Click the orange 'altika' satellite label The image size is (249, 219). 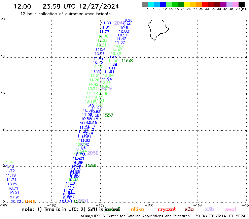(138, 209)
